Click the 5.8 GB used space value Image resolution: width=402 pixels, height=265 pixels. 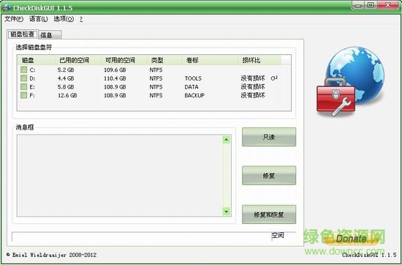(x=66, y=87)
